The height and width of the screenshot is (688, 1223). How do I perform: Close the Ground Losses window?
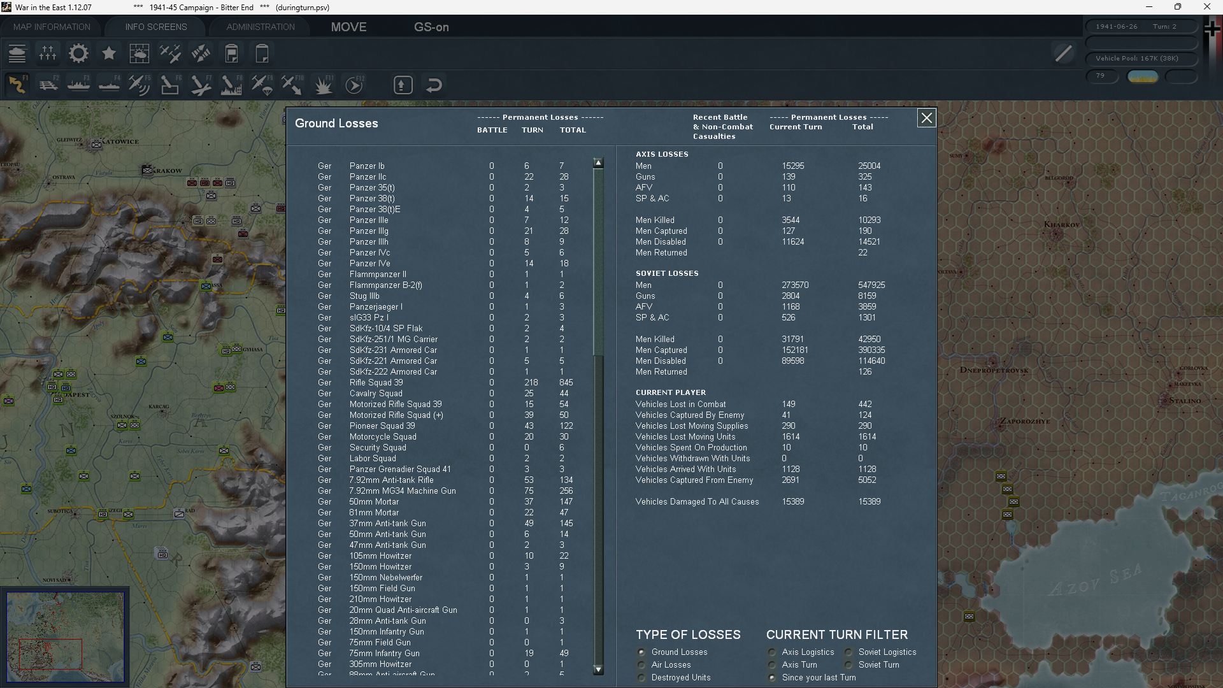926,118
